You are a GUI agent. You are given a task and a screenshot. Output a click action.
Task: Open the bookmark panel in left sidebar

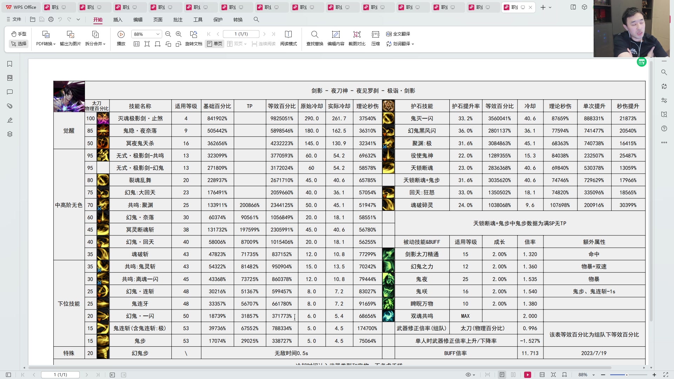pyautogui.click(x=10, y=64)
